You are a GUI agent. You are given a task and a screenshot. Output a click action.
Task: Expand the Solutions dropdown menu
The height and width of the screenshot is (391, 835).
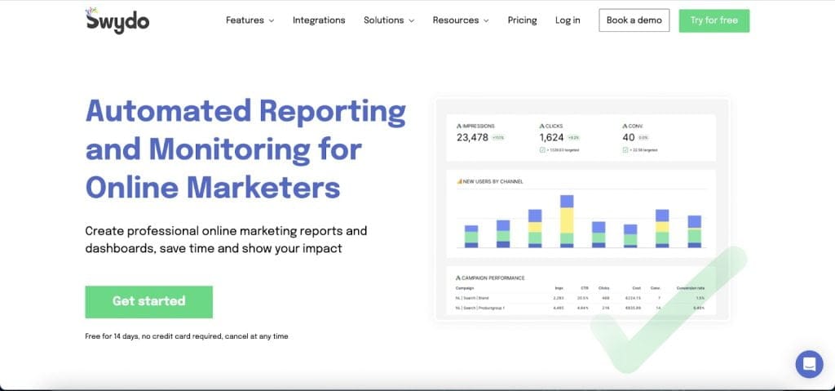[x=389, y=20]
